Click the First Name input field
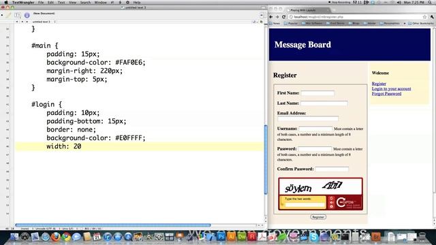The image size is (436, 245). pos(317,93)
